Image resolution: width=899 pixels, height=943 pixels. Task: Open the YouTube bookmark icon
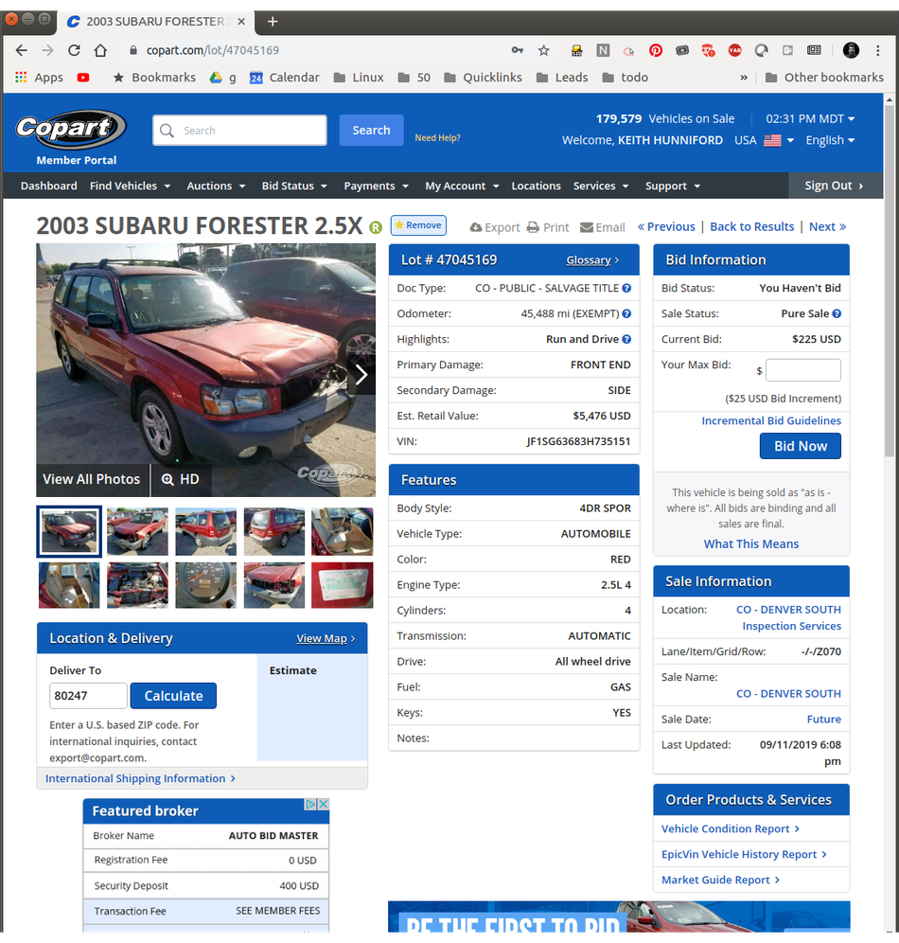83,78
